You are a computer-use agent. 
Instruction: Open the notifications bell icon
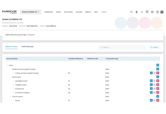pyautogui.click(x=152, y=12)
